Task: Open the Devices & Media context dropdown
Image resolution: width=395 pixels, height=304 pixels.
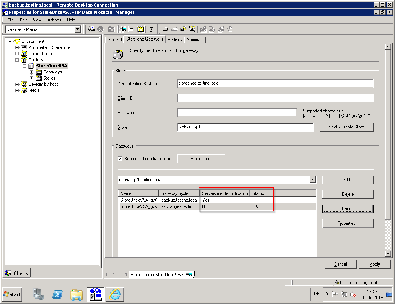Action: [78, 29]
